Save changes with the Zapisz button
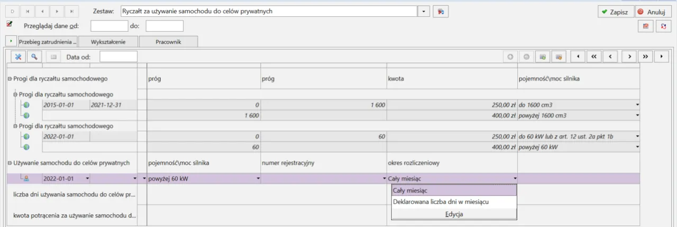 (615, 12)
